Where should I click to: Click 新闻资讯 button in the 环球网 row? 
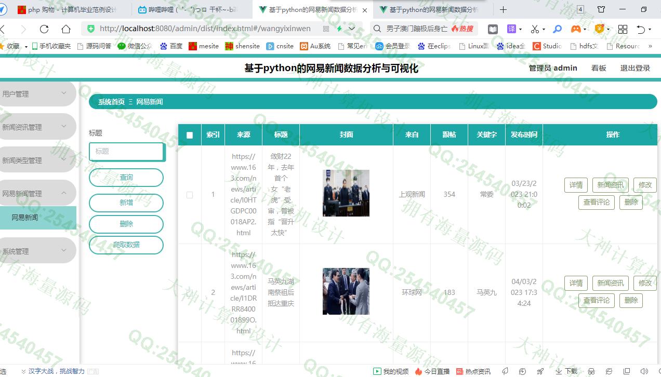coord(610,283)
